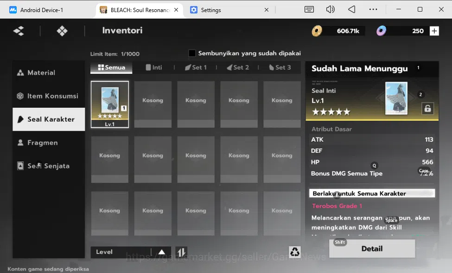Screen dimensions: 452x273
Task: Click the purple ring currency icon
Action: pos(381,31)
